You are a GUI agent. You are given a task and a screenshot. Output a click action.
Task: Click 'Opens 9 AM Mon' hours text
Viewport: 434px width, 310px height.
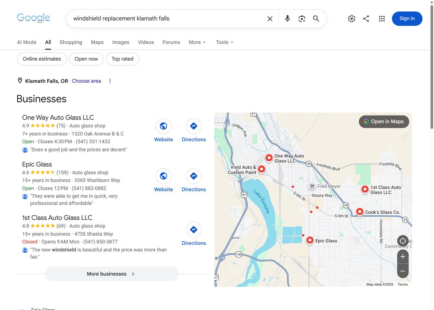[60, 241]
